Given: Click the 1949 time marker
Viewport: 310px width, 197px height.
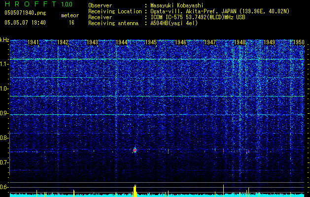Looking at the screenshot, I should 269,42.
